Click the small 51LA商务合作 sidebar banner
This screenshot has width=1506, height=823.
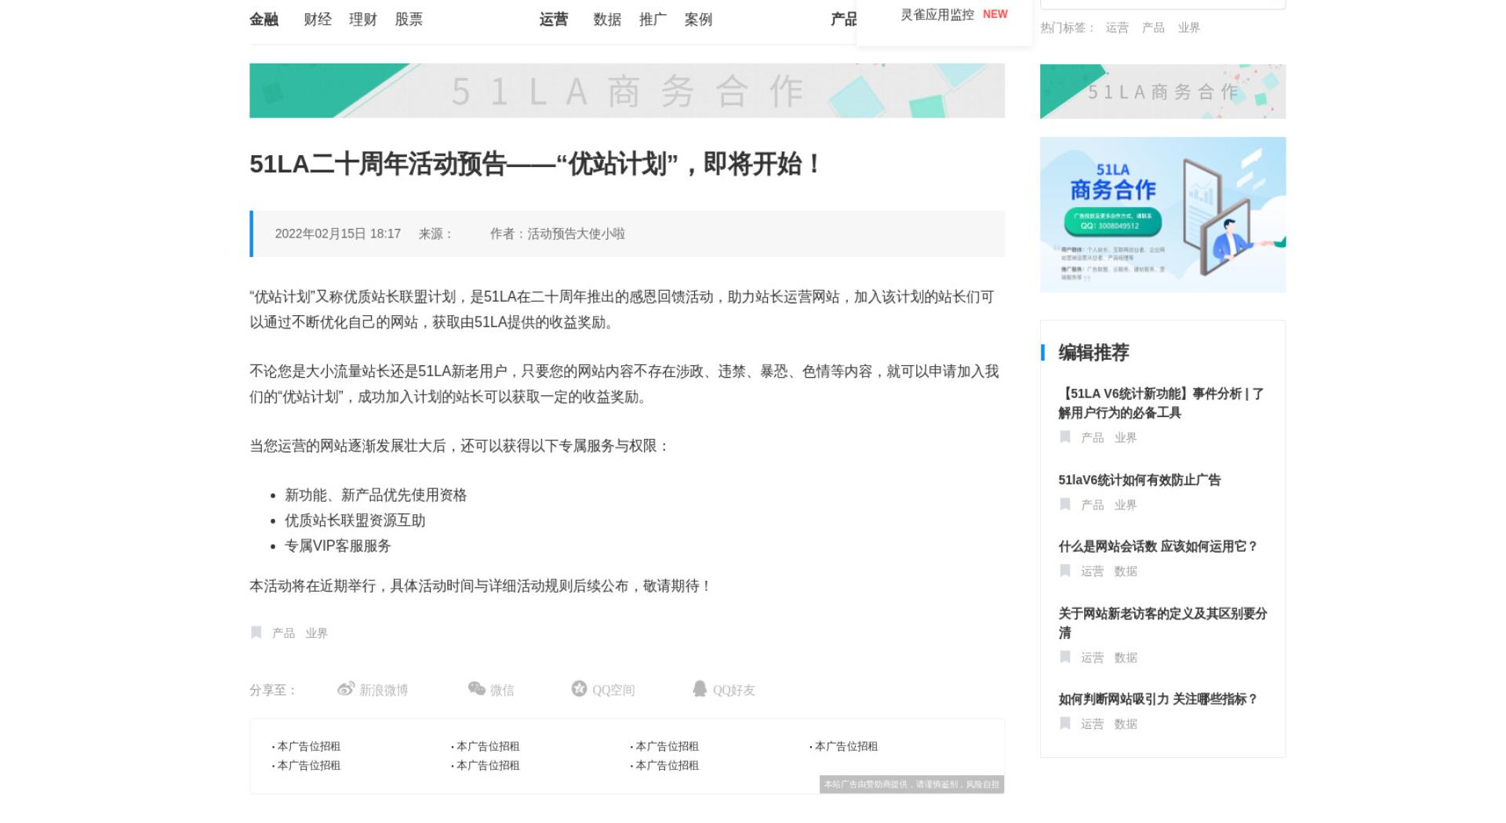click(1162, 92)
